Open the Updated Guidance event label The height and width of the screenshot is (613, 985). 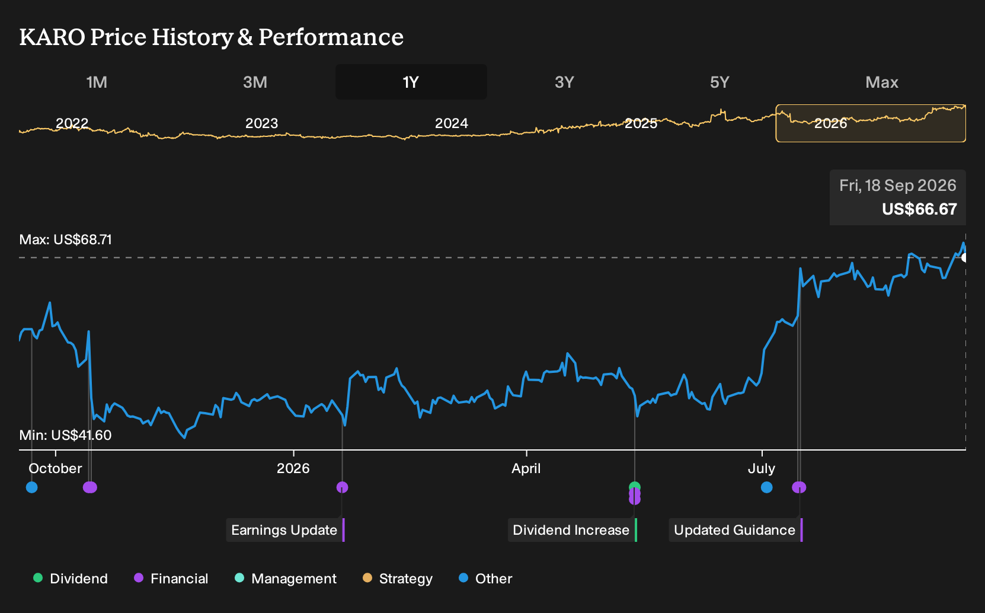coord(736,530)
